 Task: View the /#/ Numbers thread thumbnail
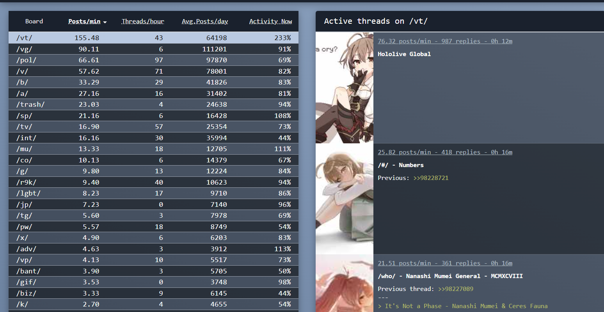coord(345,199)
